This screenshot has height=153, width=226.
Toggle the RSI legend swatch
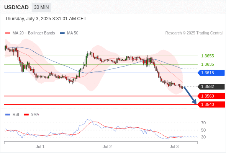pyautogui.click(x=8, y=115)
